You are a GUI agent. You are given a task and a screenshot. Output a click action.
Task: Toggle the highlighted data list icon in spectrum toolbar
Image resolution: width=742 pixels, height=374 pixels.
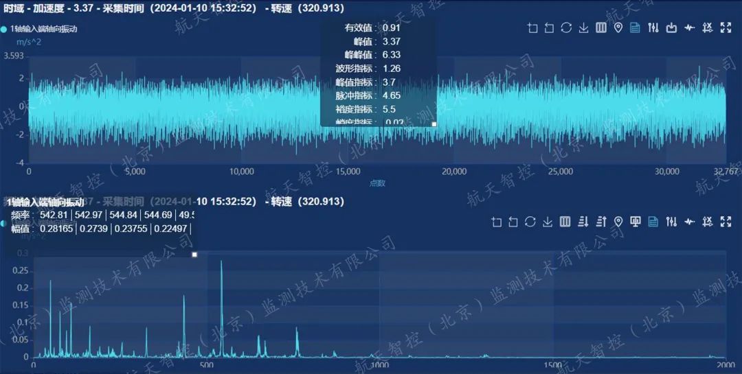[x=653, y=222]
